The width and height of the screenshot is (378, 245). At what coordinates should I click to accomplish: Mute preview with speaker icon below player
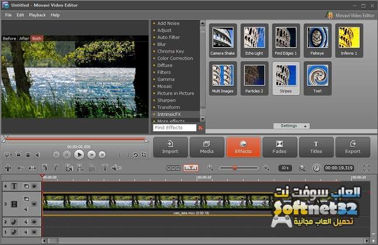tap(37, 155)
